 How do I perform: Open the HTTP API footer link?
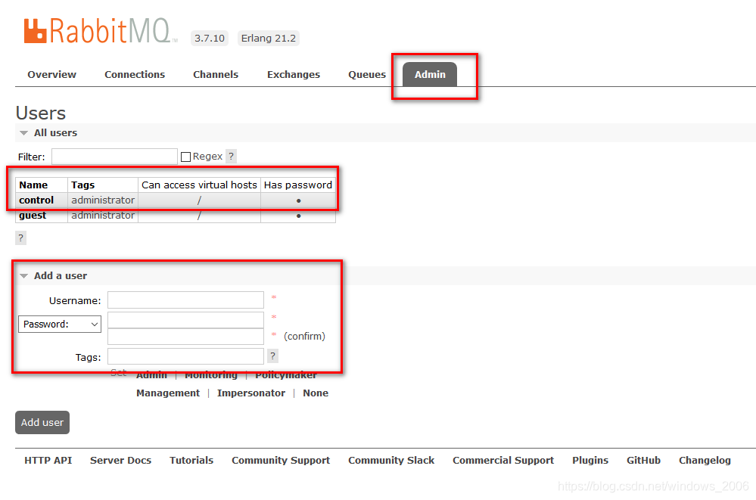click(48, 460)
